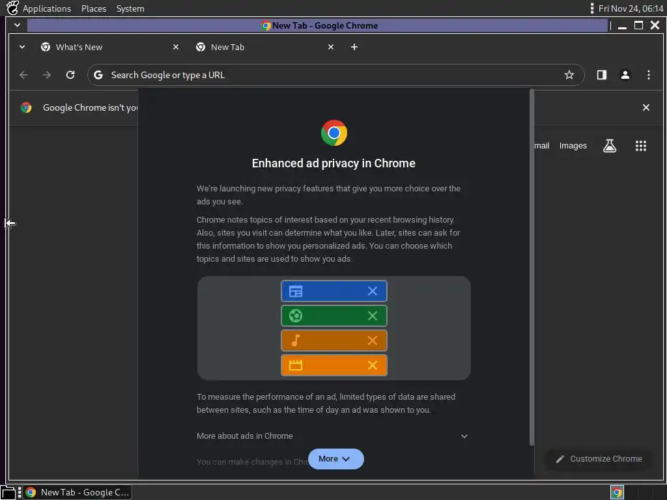This screenshot has width=667, height=500.
Task: Click the music note topic icon
Action: (x=296, y=340)
